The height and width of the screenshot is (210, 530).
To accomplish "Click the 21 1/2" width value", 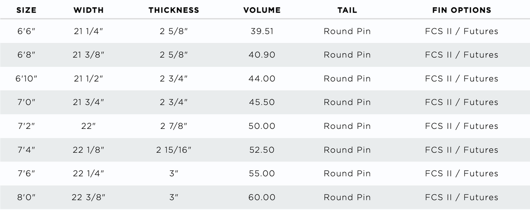I will coord(89,79).
